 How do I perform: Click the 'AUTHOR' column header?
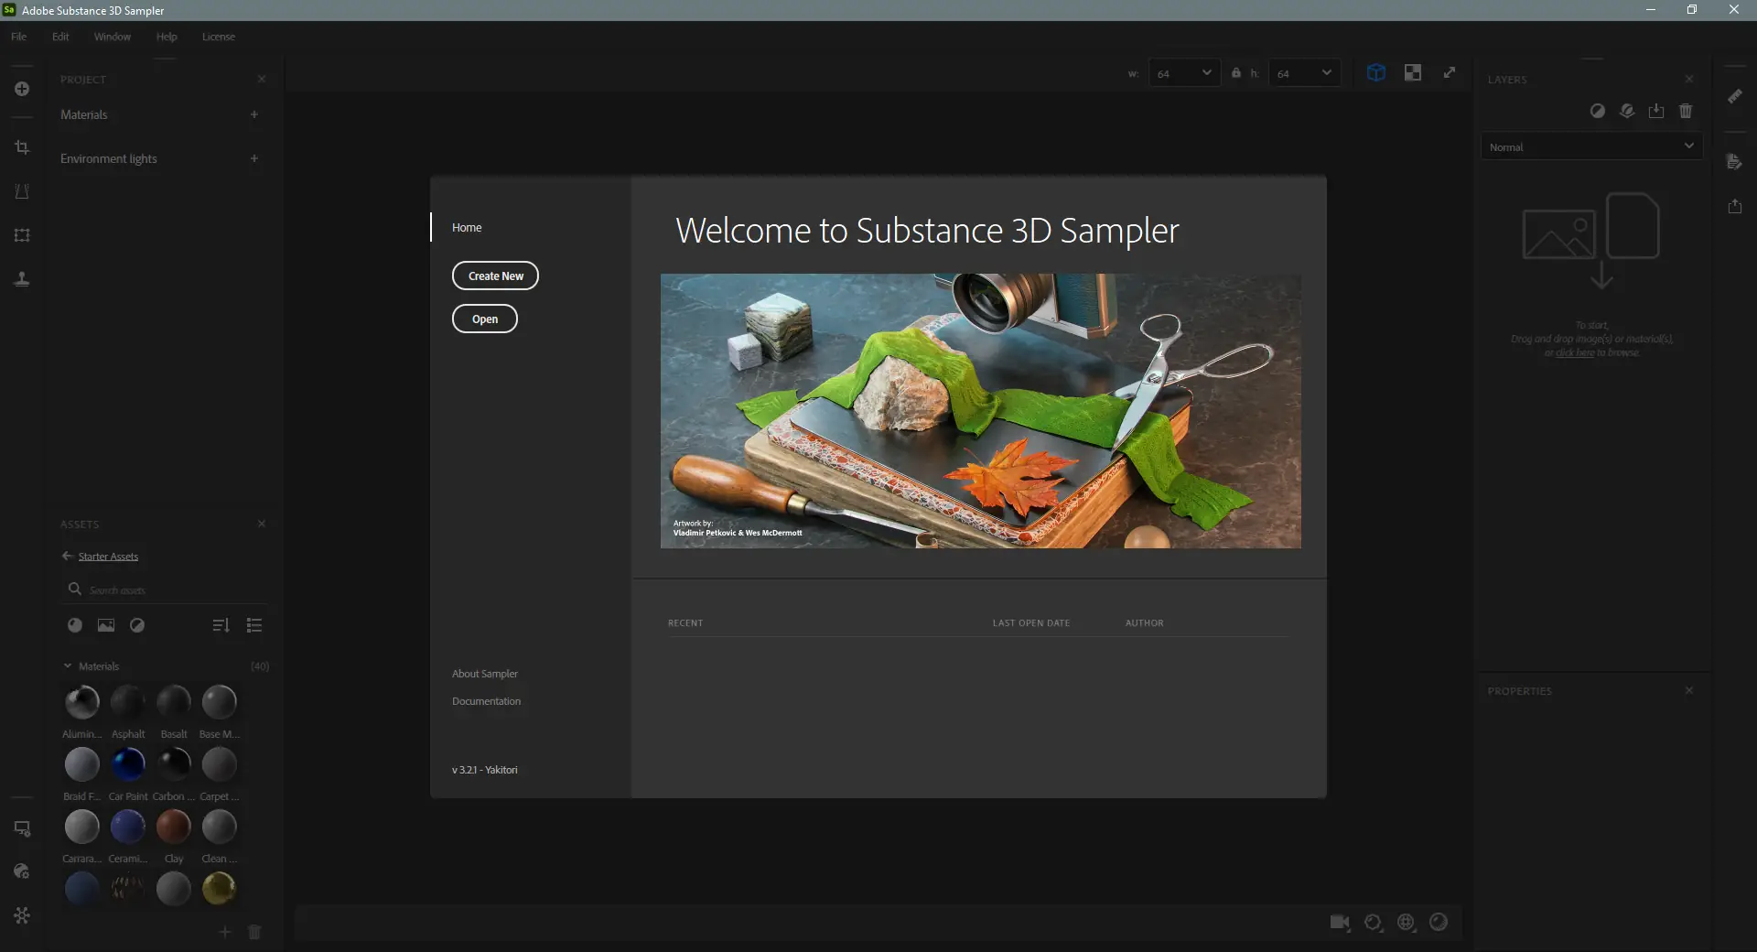pyautogui.click(x=1145, y=623)
